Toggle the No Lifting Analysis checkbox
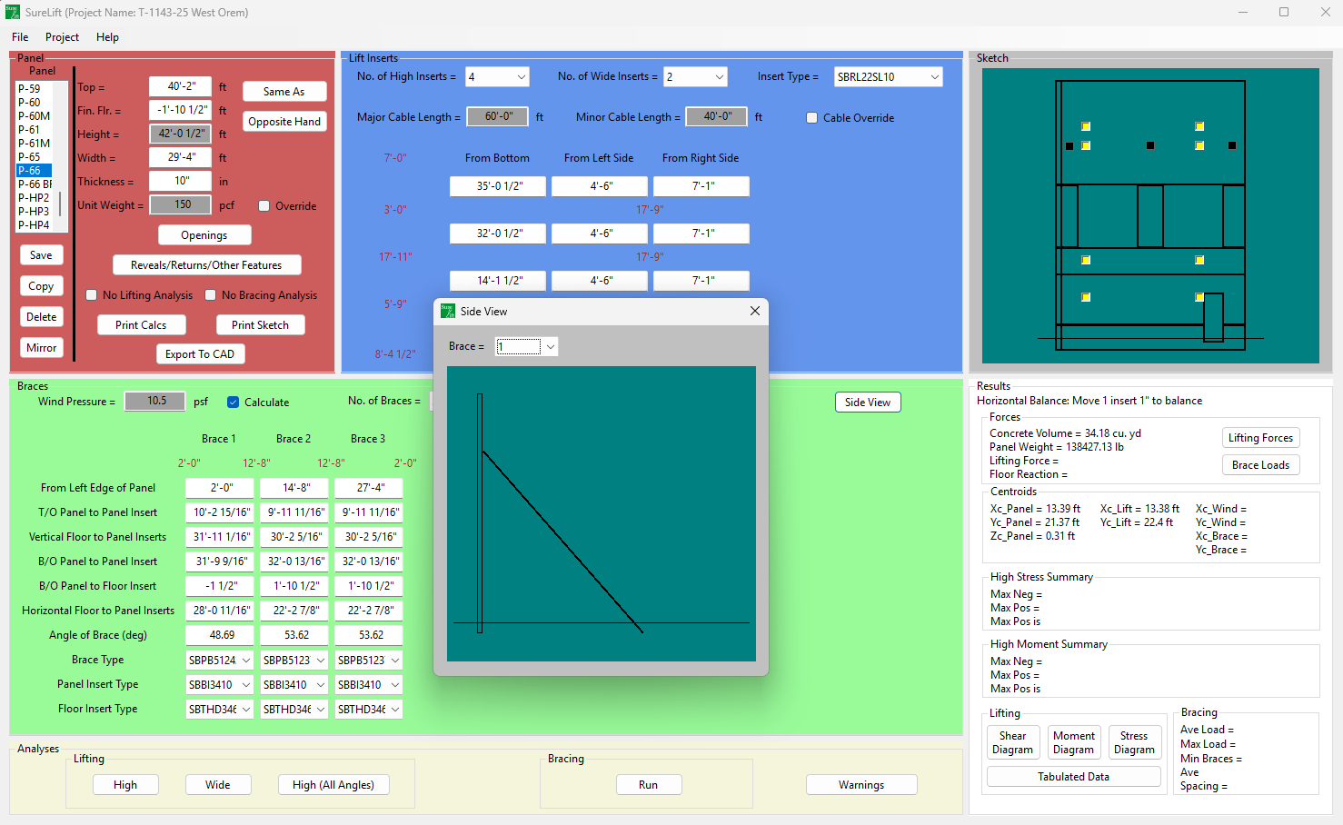The height and width of the screenshot is (825, 1343). tap(92, 295)
